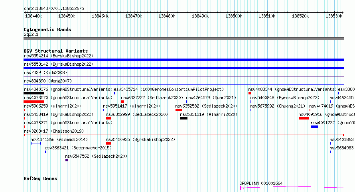Image resolution: width=355 pixels, height=192 pixels.
Task: Open variant nsv5554214 (ByrskaBishop2022) label
Action: [59, 56]
